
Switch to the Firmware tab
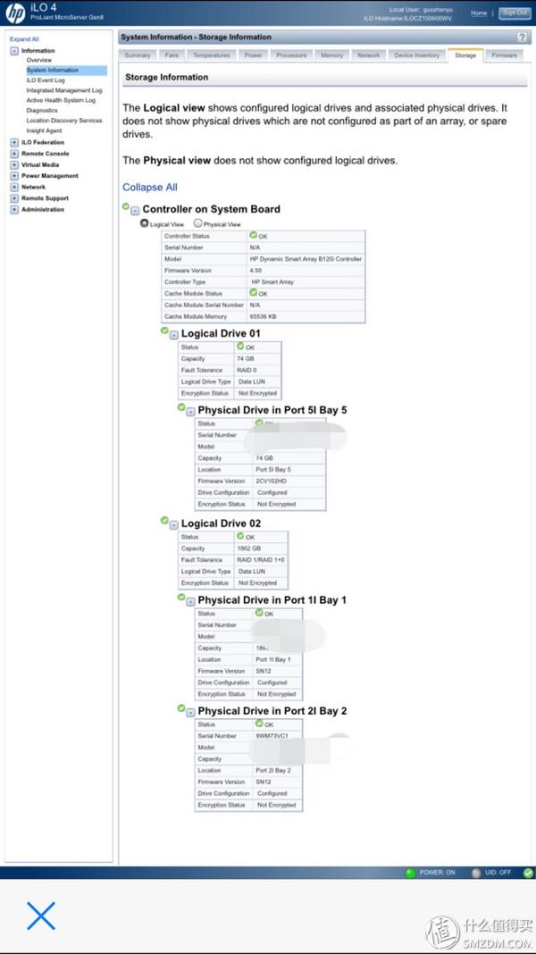pyautogui.click(x=505, y=55)
